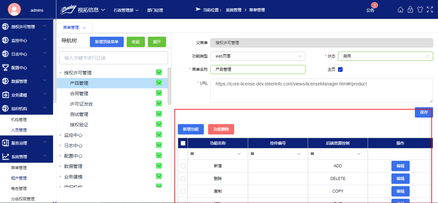Screen dimensions: 438x203
Task: Open the 状态 启用 dropdown
Action: [x=386, y=56]
